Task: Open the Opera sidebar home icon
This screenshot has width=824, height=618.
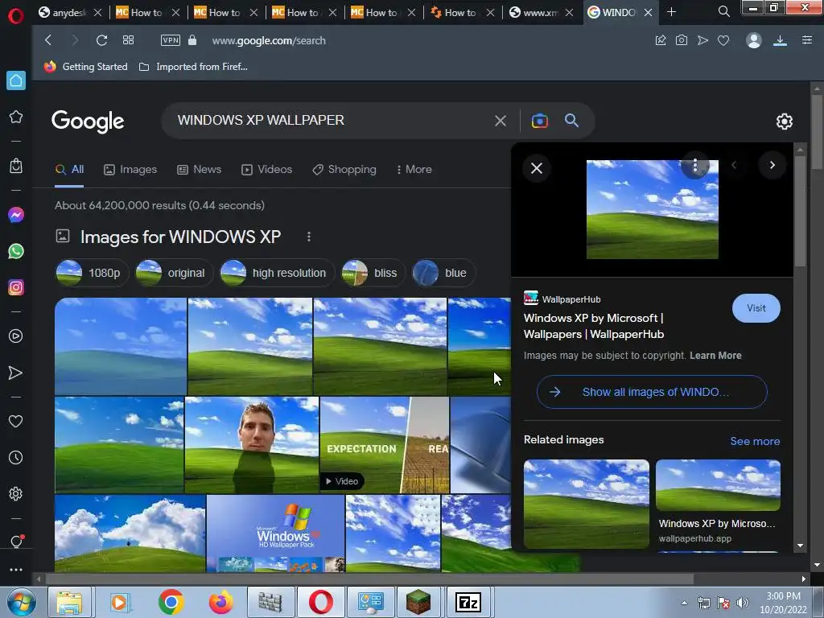Action: (16, 80)
